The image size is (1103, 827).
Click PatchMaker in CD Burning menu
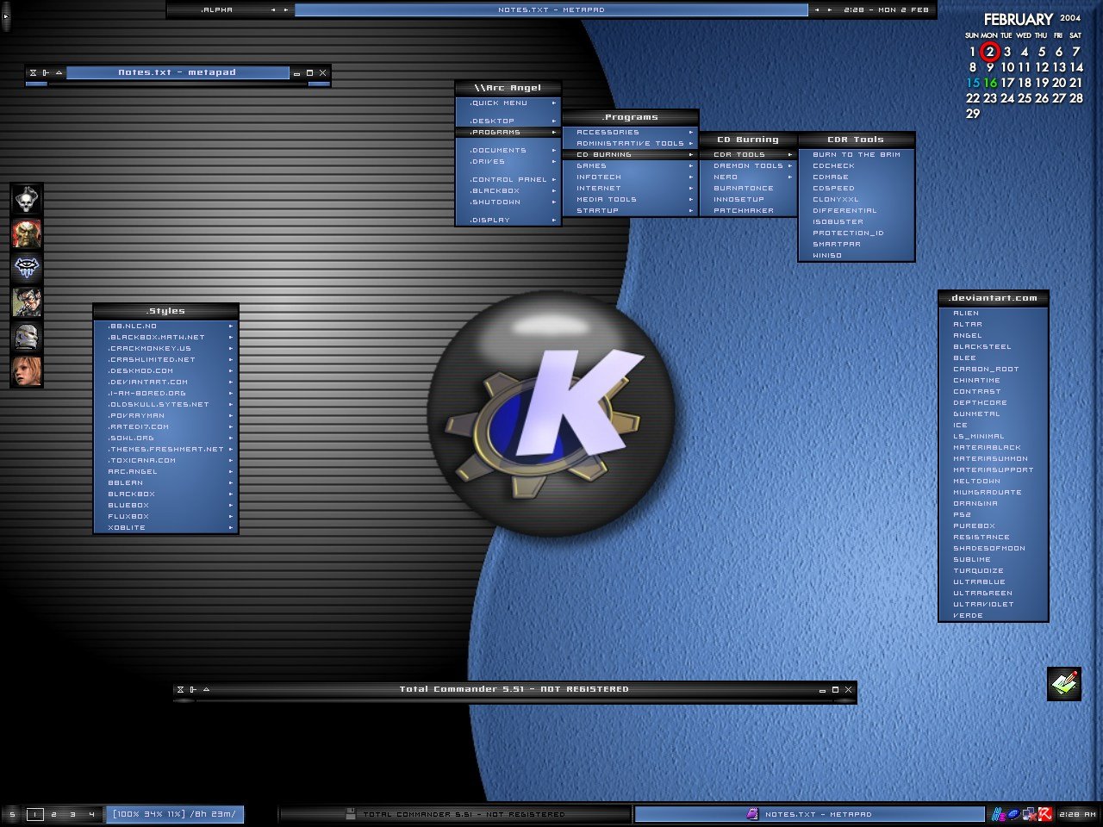(x=749, y=211)
